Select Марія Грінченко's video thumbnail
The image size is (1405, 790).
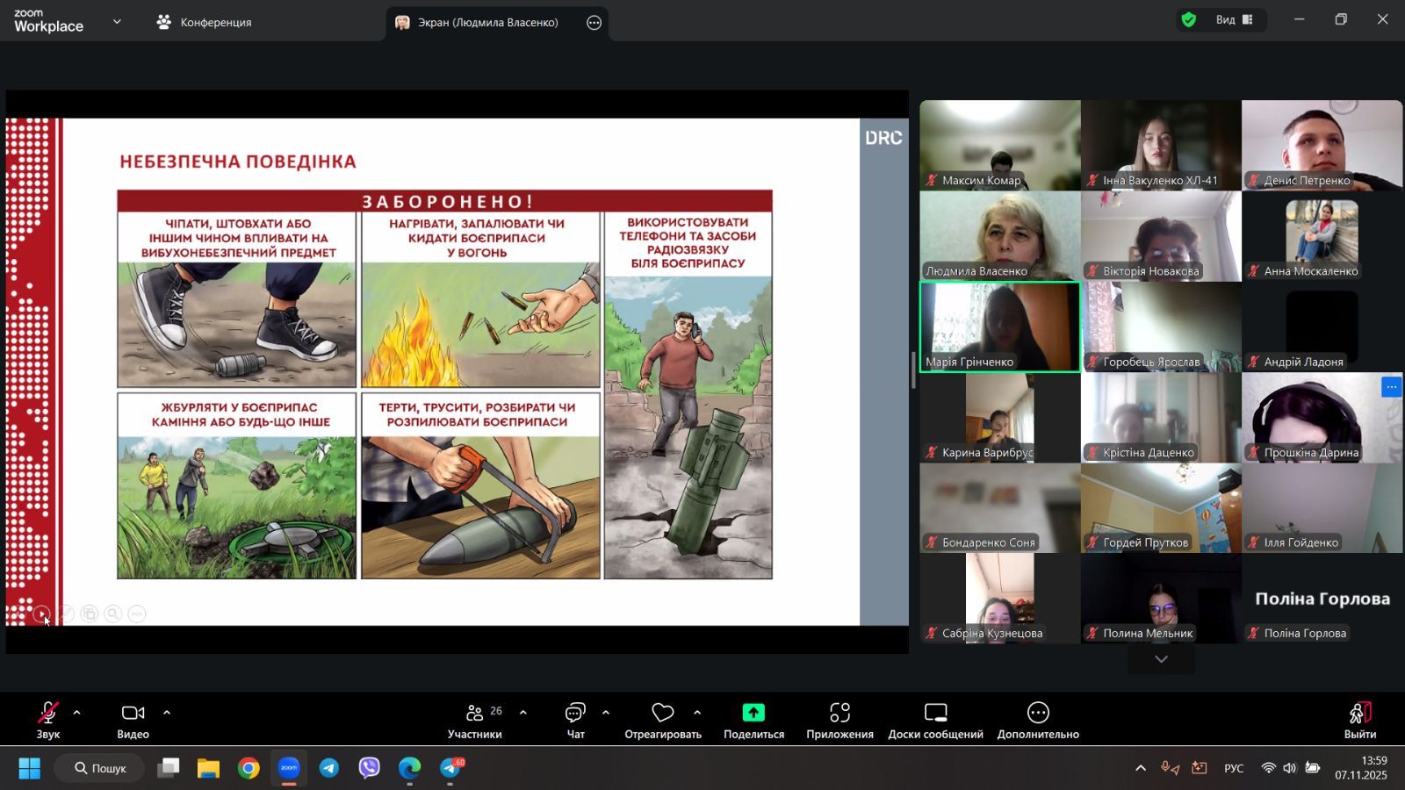pos(1000,327)
